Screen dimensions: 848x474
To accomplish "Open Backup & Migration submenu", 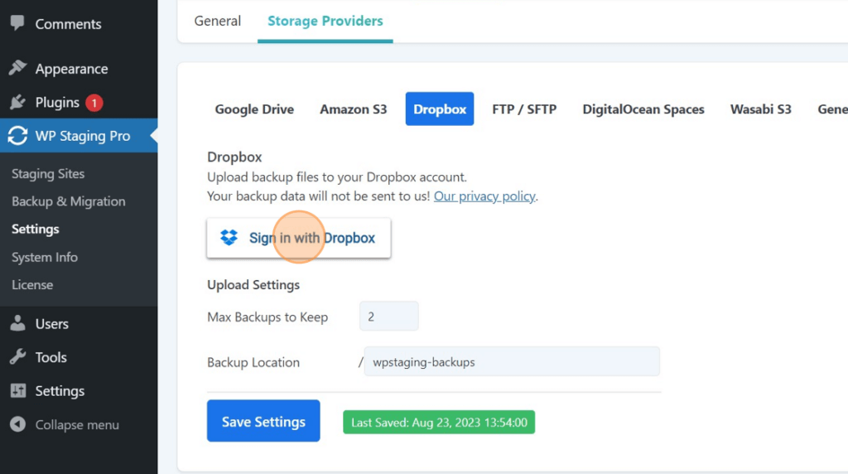I will 68,201.
